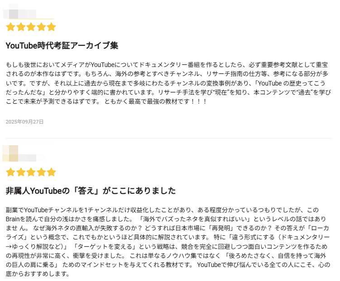Click the review date 2025年09月27日
The height and width of the screenshot is (281, 340).
[x=24, y=122]
